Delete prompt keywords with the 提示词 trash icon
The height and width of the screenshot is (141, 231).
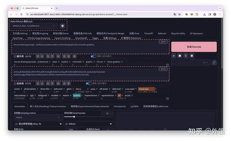coord(69,56)
